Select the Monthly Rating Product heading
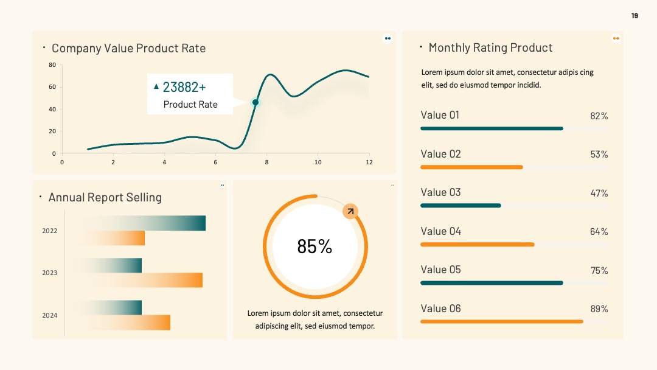657x370 pixels. click(491, 47)
